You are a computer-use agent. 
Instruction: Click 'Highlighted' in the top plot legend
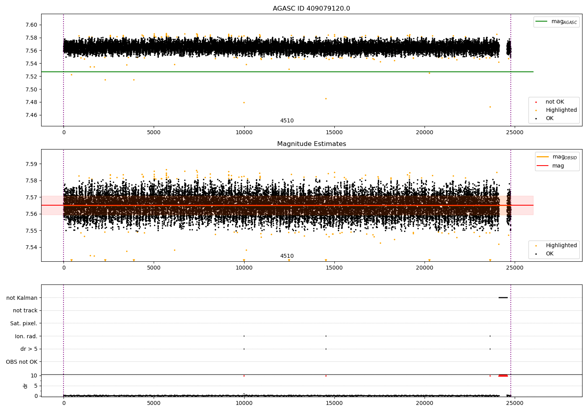[x=561, y=110]
